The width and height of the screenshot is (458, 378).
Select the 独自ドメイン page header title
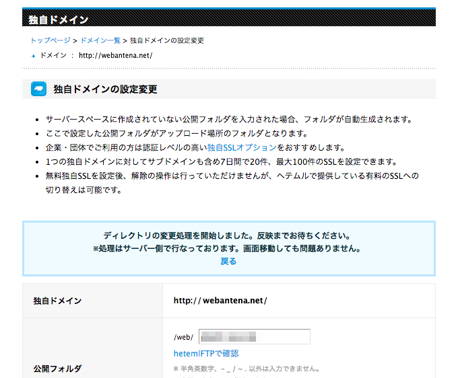59,20
